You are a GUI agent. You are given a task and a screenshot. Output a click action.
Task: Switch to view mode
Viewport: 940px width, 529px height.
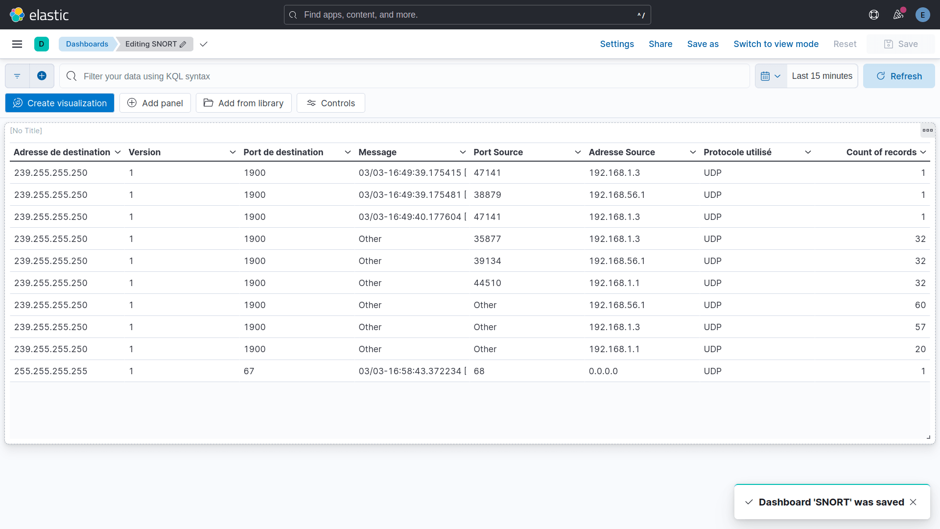point(776,44)
